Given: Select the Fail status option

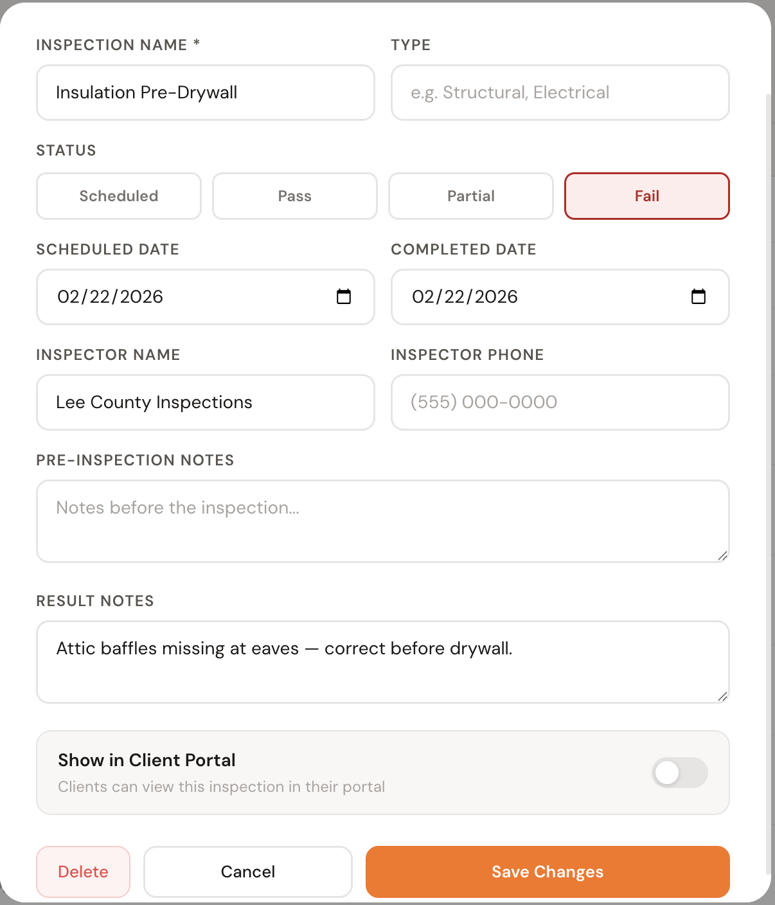Looking at the screenshot, I should tap(647, 196).
